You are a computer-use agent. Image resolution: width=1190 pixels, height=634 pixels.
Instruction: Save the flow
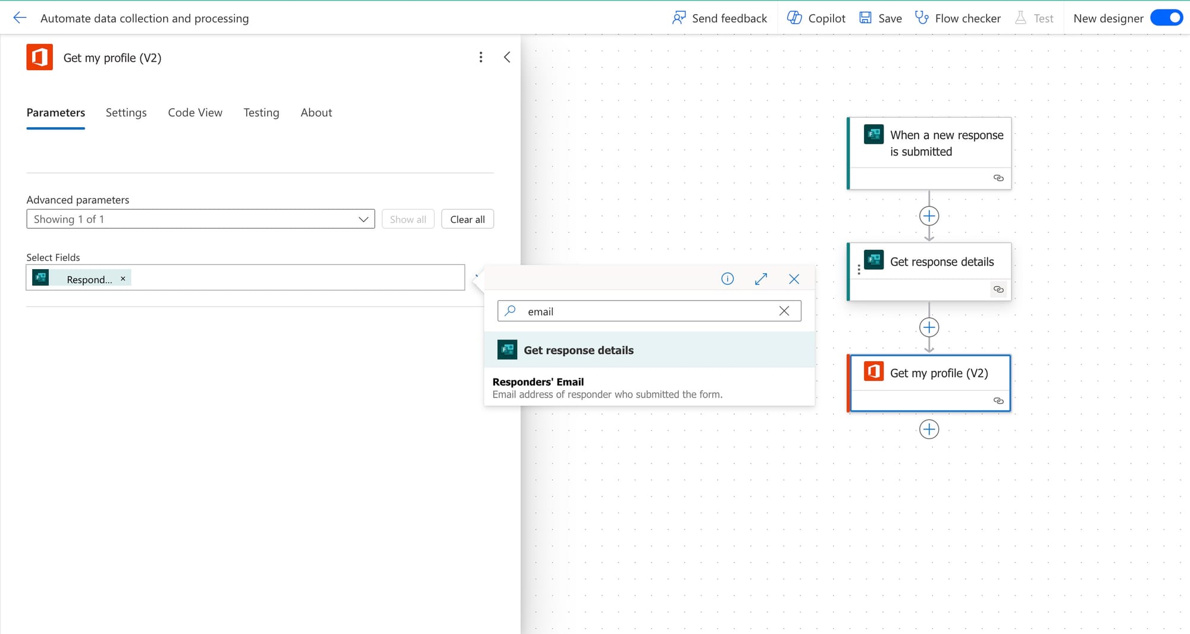(x=881, y=18)
